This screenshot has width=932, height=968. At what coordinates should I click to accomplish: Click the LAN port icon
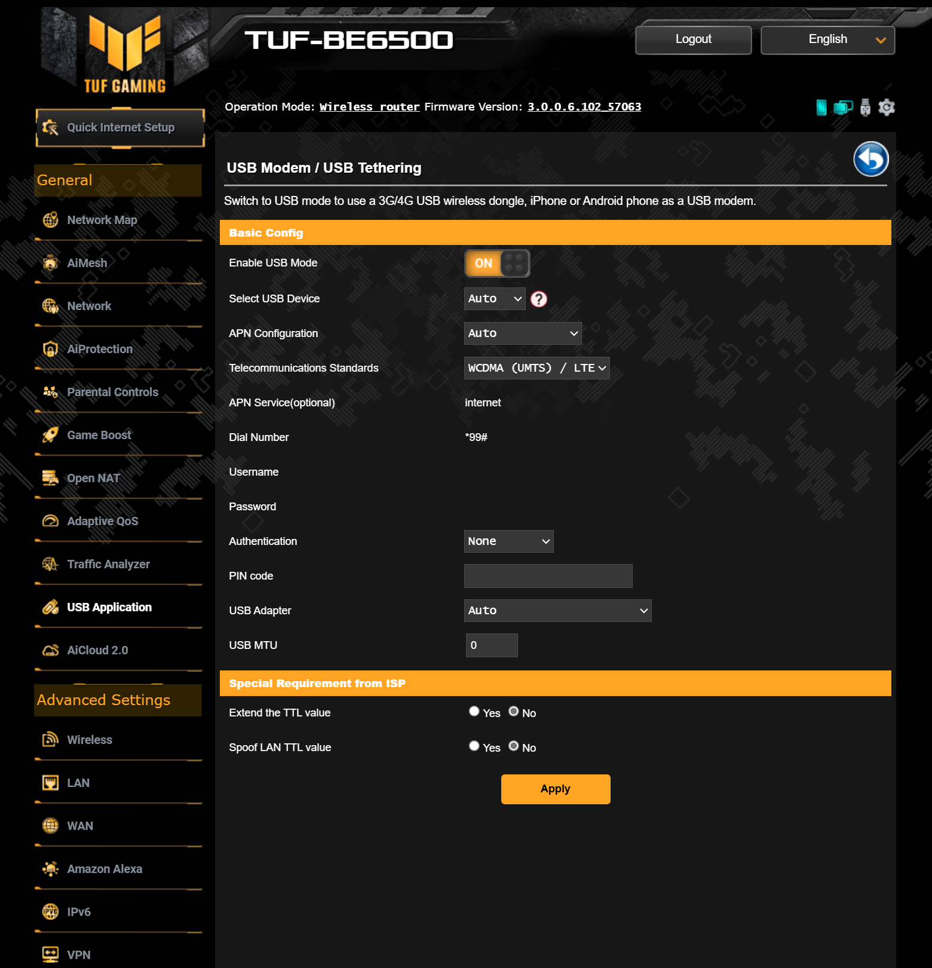coord(51,783)
